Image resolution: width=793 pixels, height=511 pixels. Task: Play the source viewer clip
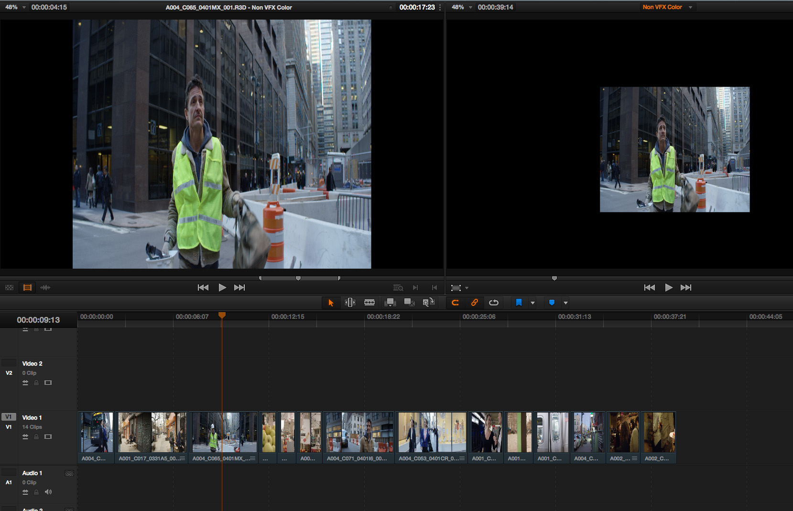(x=222, y=287)
